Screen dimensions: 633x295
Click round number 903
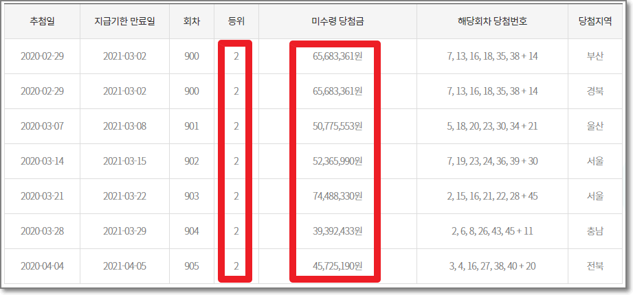pyautogui.click(x=191, y=196)
